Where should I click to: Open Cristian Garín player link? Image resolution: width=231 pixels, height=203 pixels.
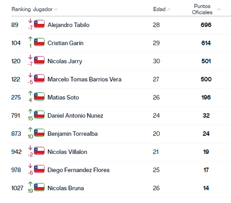click(65, 43)
